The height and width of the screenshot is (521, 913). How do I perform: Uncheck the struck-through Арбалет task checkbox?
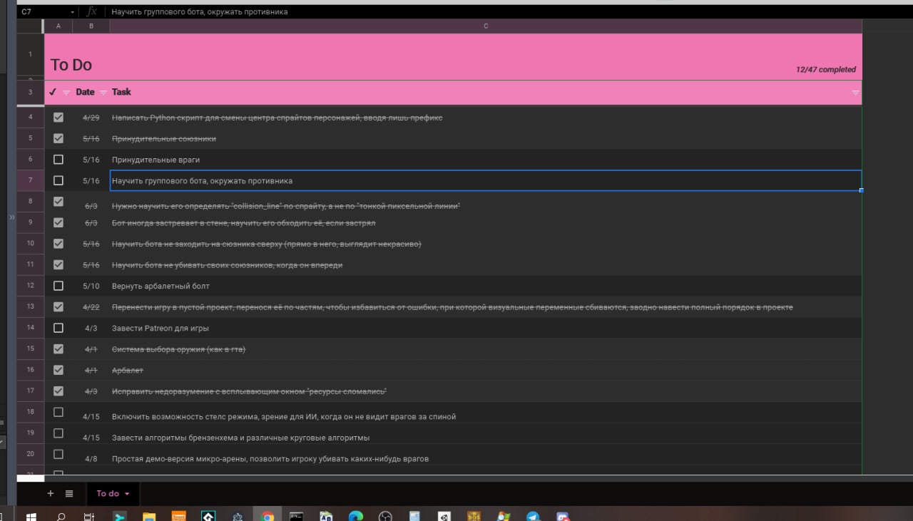tap(58, 370)
